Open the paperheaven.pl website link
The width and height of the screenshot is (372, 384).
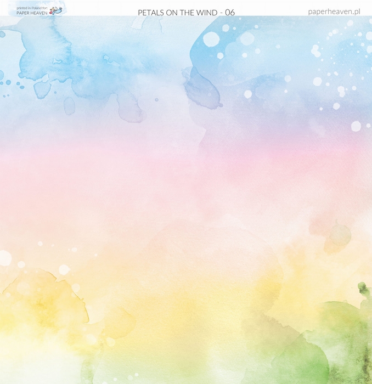click(x=334, y=11)
